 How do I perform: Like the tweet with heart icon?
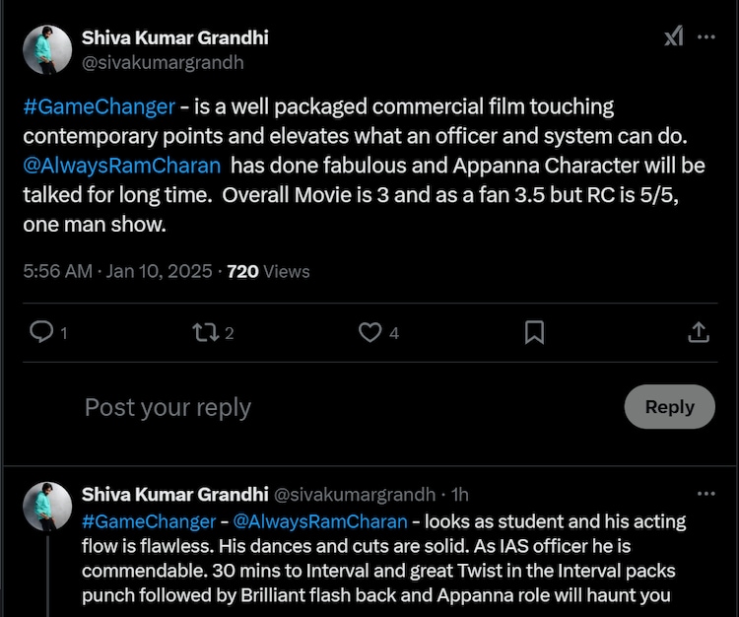369,332
